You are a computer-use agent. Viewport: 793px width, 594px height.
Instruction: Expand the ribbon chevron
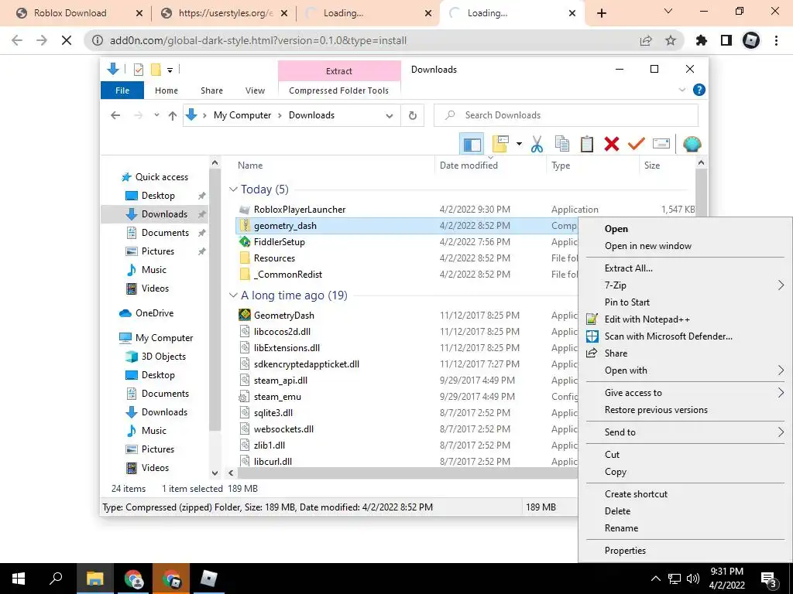[x=681, y=90]
